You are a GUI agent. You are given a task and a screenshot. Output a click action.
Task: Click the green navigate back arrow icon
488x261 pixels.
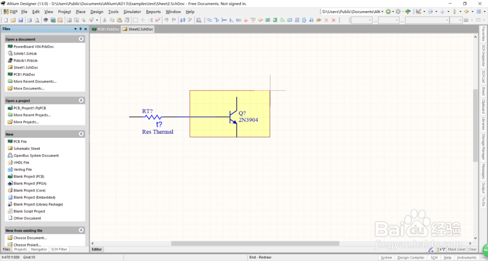coord(388,12)
